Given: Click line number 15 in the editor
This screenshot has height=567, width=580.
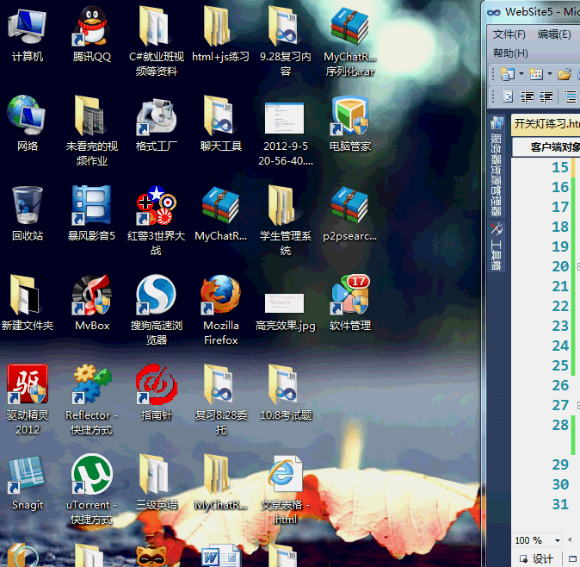Looking at the screenshot, I should coord(560,167).
